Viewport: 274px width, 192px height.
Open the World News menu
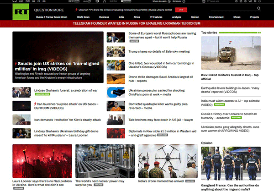[x=83, y=17]
